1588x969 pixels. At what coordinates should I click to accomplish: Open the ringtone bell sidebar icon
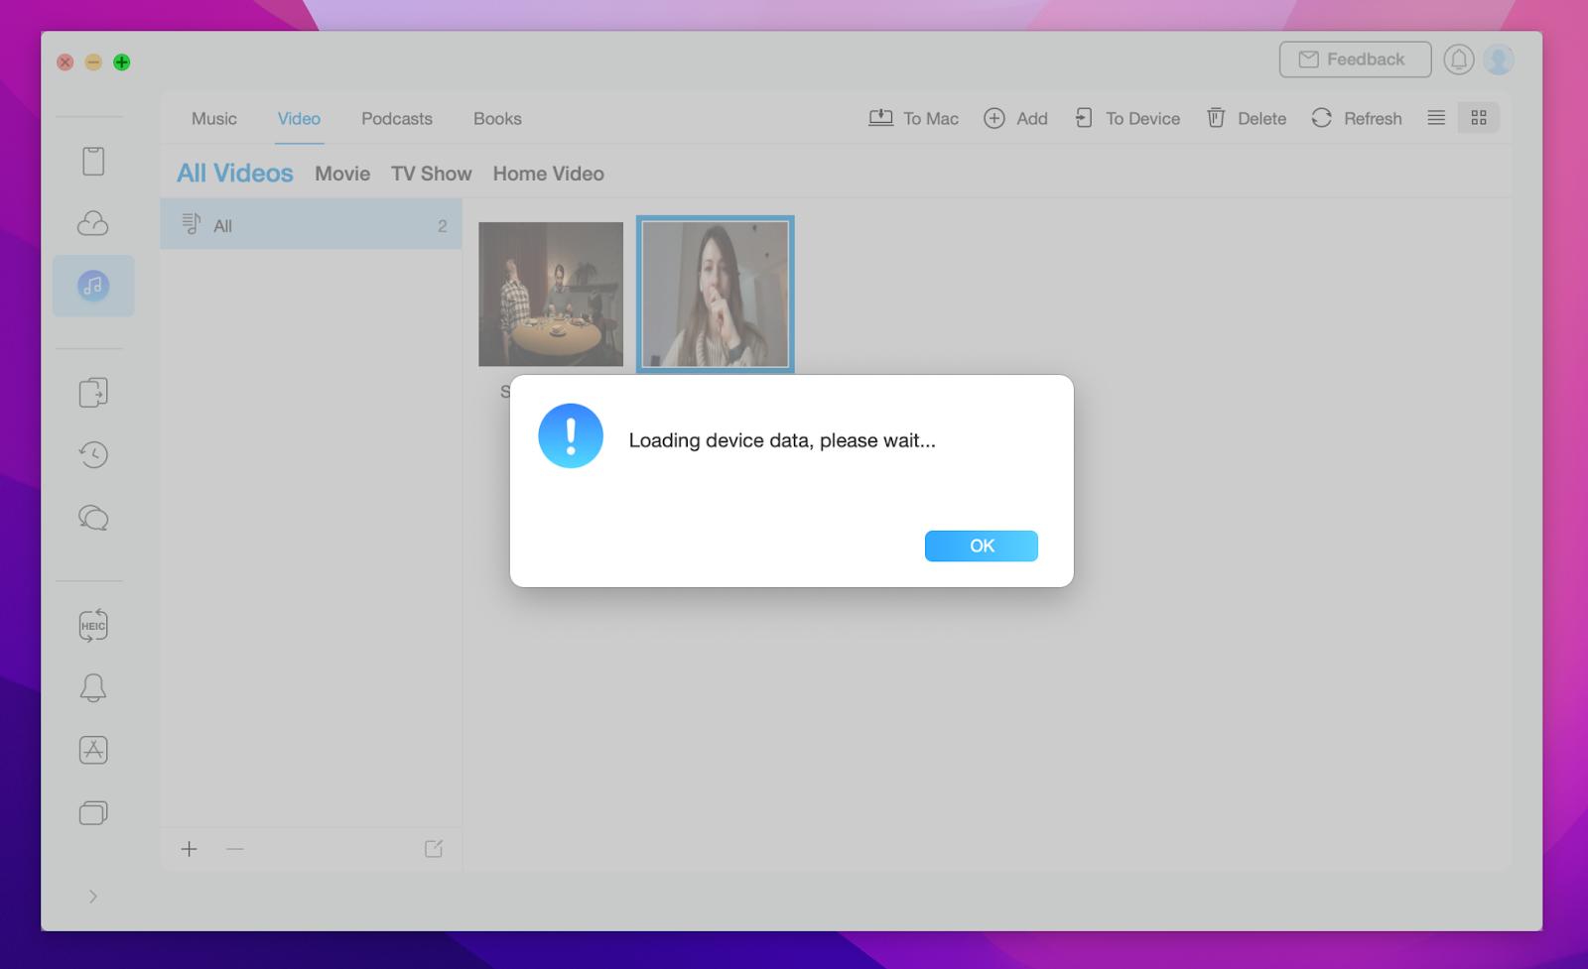pos(93,687)
